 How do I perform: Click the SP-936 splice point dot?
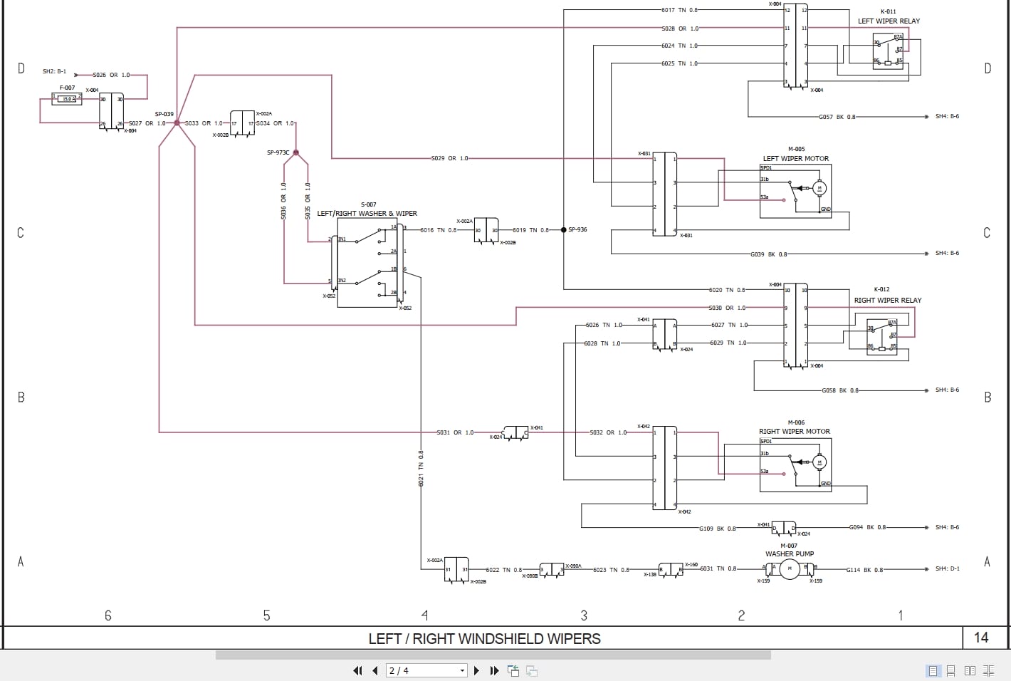(x=564, y=229)
